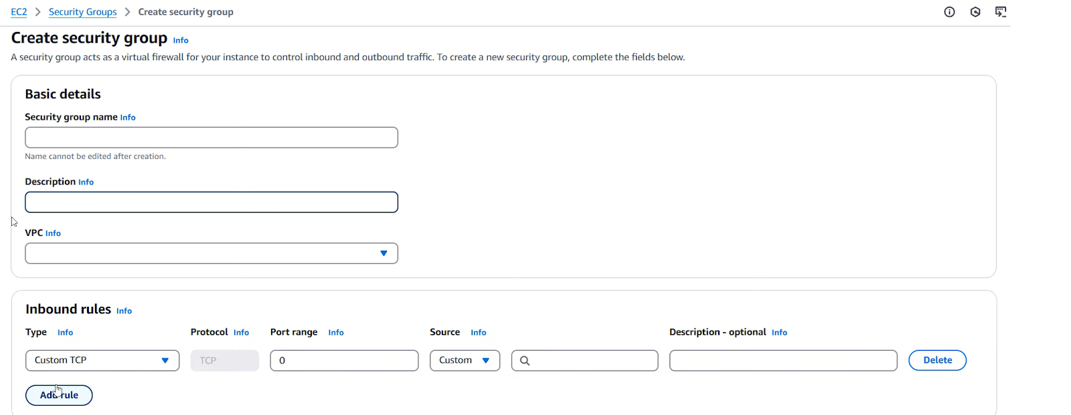
Task: Open Info link next to Security group name
Action: coord(128,118)
